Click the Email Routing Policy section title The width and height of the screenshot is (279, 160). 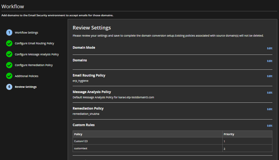point(89,75)
